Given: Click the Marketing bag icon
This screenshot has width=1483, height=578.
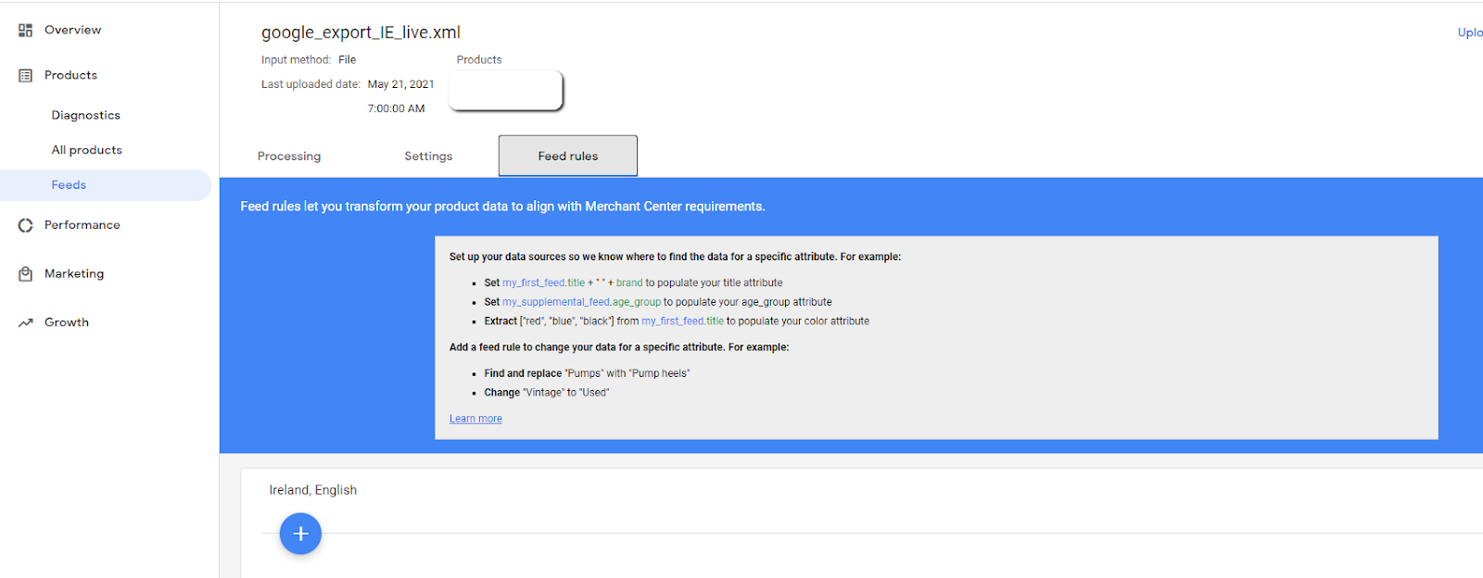Looking at the screenshot, I should coord(25,274).
